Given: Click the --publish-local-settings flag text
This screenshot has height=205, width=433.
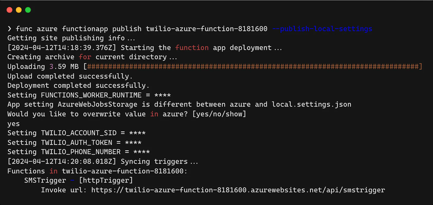Looking at the screenshot, I should (322, 29).
